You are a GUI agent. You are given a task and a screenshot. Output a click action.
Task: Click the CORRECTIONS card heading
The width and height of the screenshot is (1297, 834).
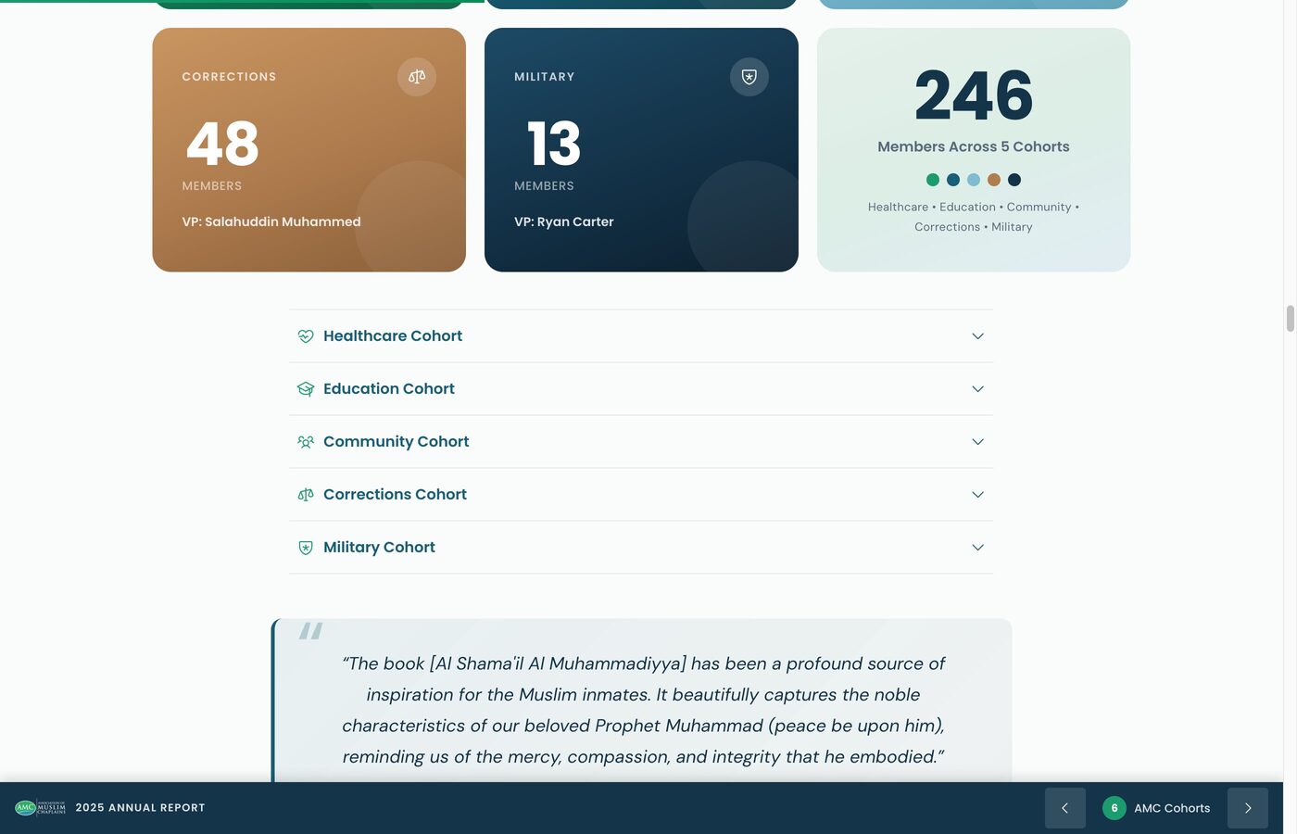pyautogui.click(x=229, y=77)
